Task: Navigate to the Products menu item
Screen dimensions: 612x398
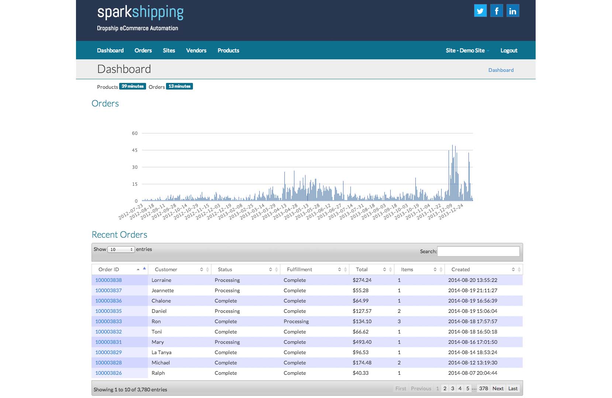Action: [228, 50]
